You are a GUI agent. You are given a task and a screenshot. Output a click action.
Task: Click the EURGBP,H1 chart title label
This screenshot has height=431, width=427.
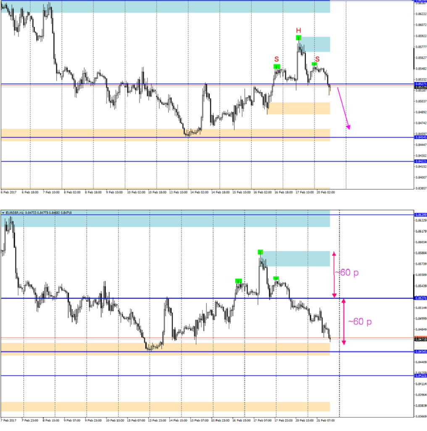click(15, 213)
